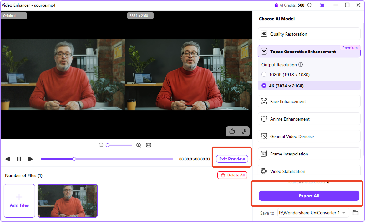The image size is (365, 222).
Task: Click the Export All button
Action: click(309, 196)
